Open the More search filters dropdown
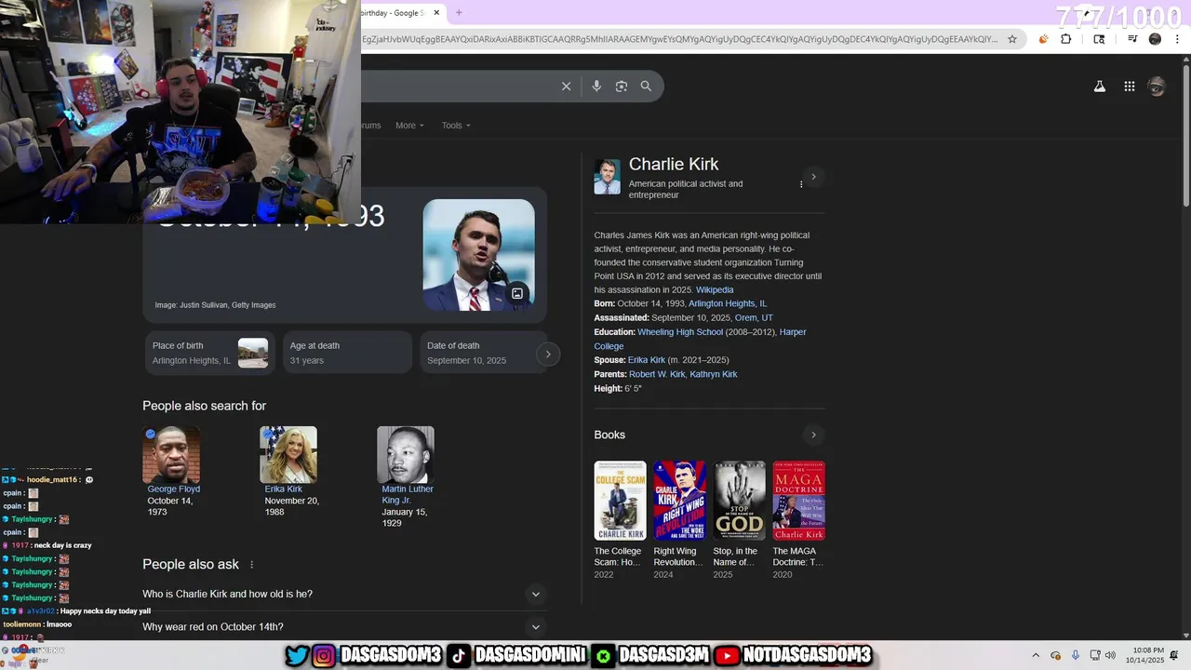This screenshot has height=670, width=1191. (409, 126)
